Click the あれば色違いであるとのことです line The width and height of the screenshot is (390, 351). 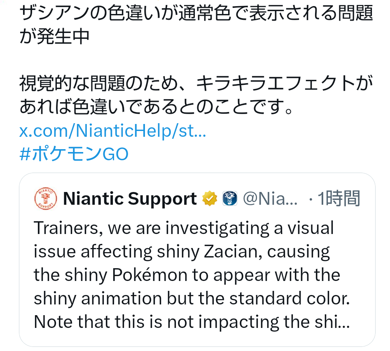point(156,107)
